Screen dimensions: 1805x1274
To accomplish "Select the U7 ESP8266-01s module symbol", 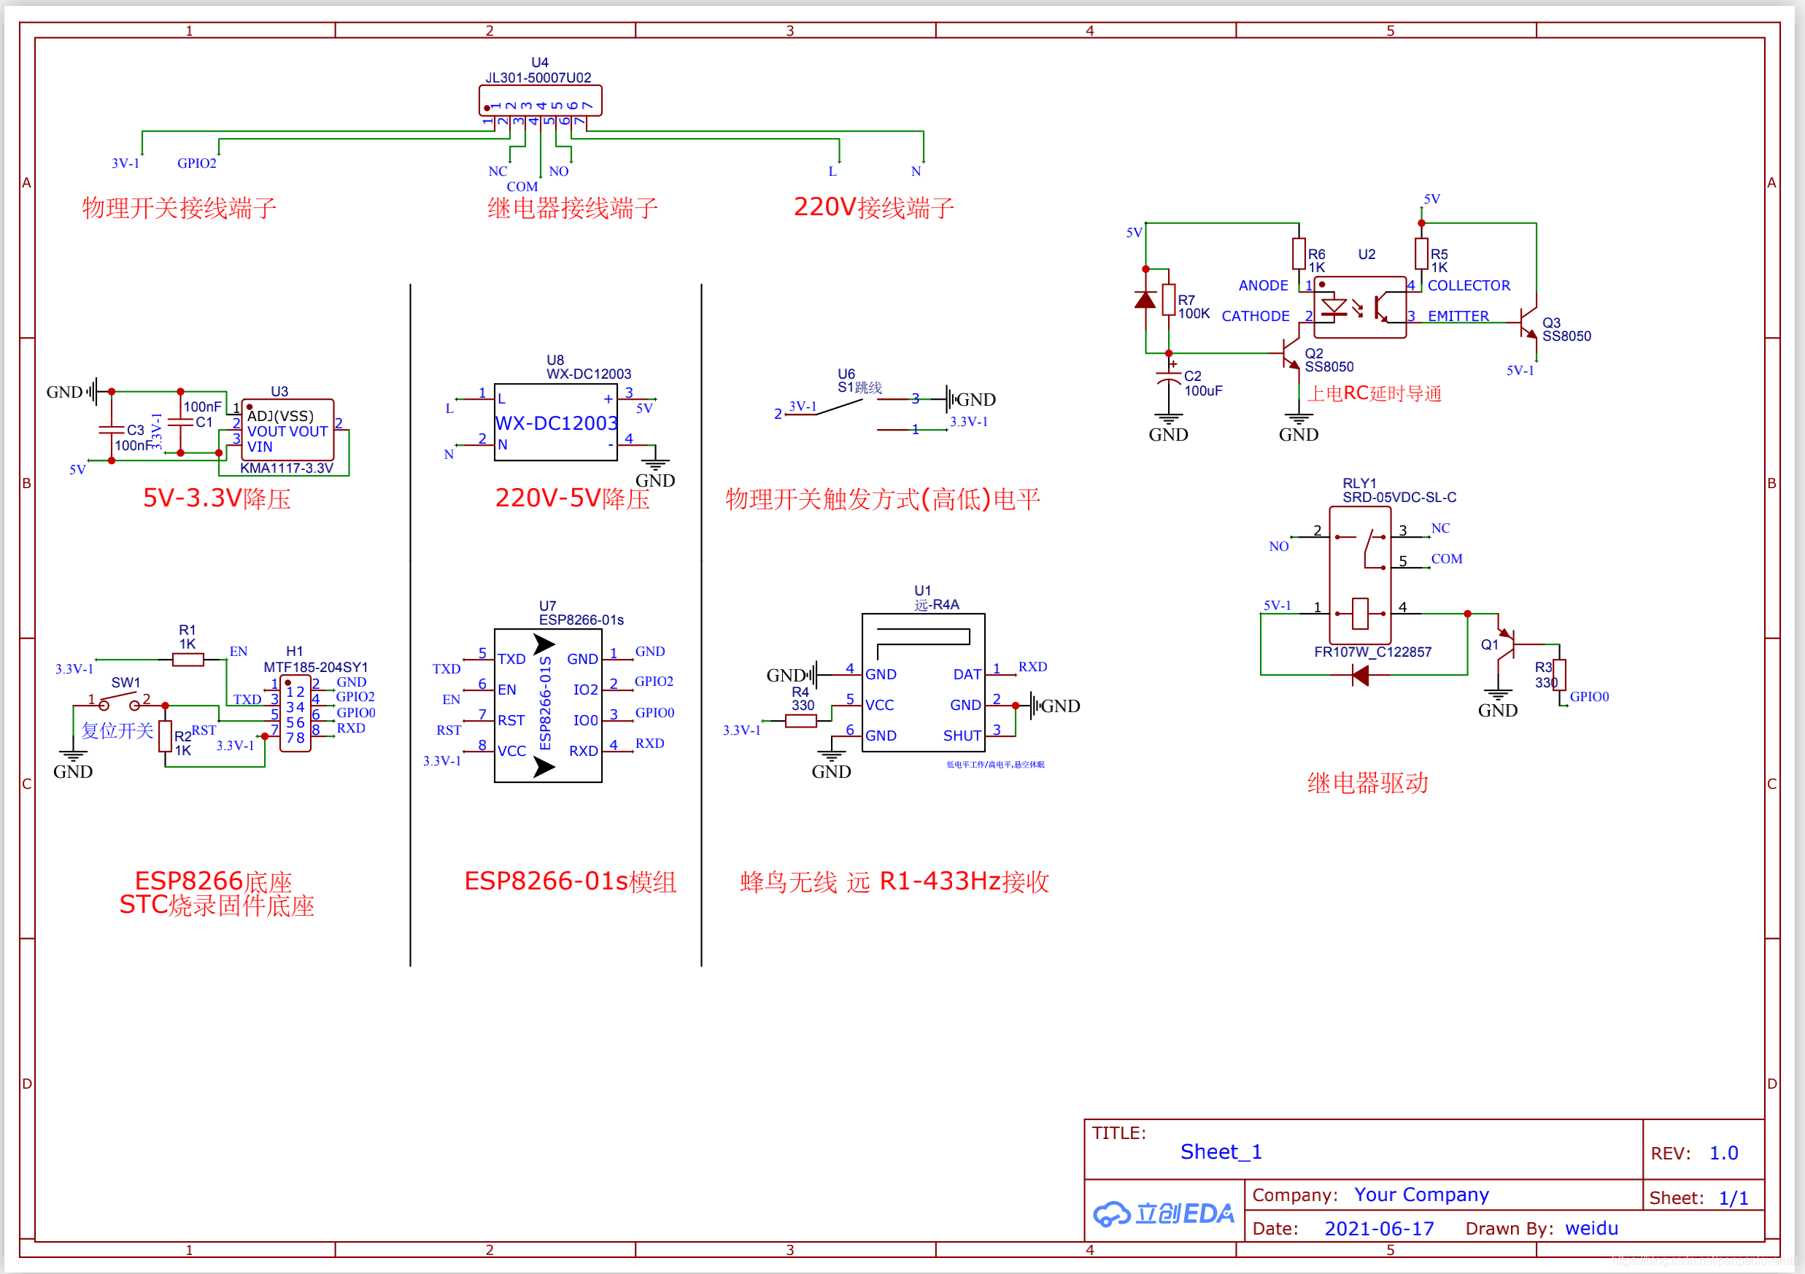I will (x=548, y=706).
